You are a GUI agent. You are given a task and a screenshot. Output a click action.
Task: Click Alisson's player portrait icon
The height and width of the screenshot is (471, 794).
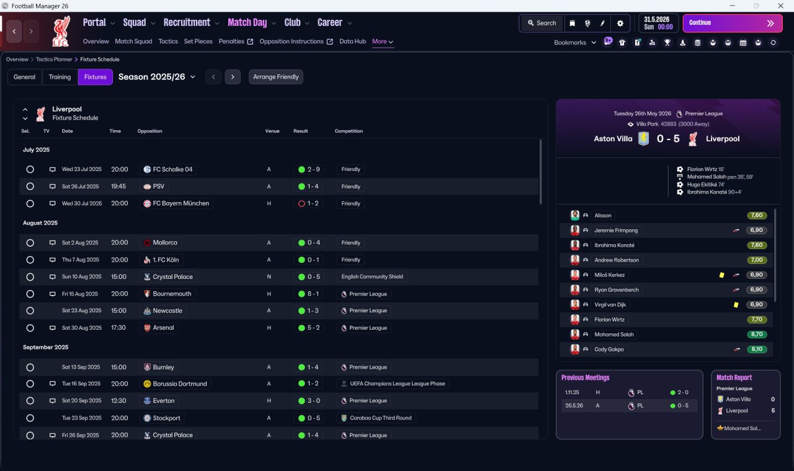pos(575,216)
